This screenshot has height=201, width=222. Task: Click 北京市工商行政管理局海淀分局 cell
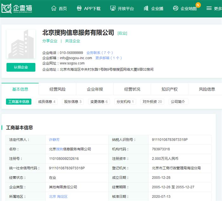pos(176,168)
